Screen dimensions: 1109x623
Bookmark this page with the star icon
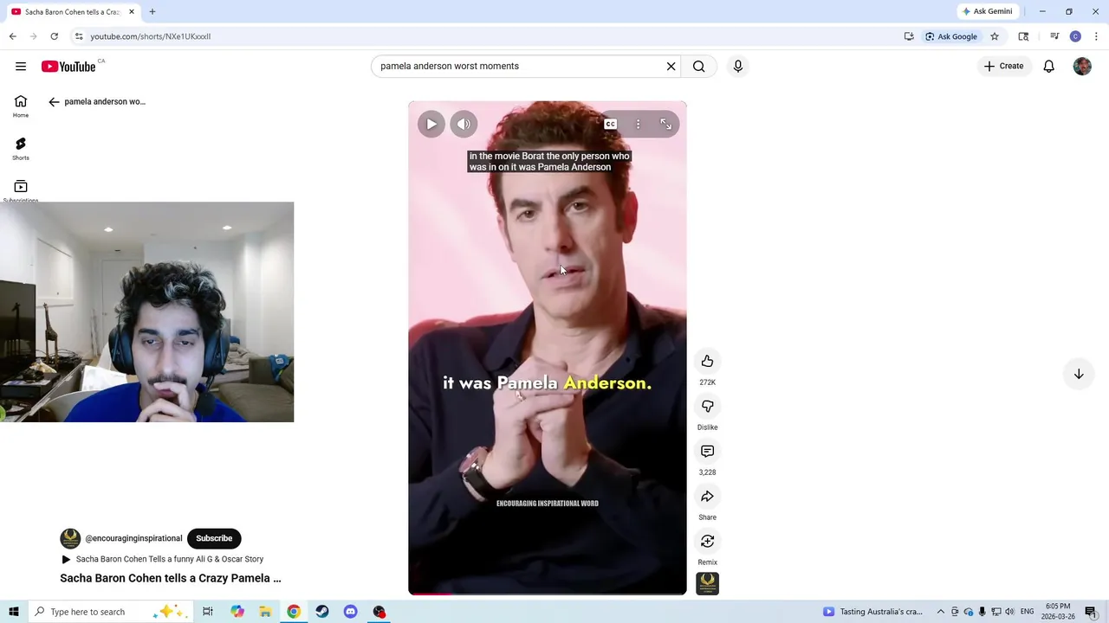(x=995, y=36)
